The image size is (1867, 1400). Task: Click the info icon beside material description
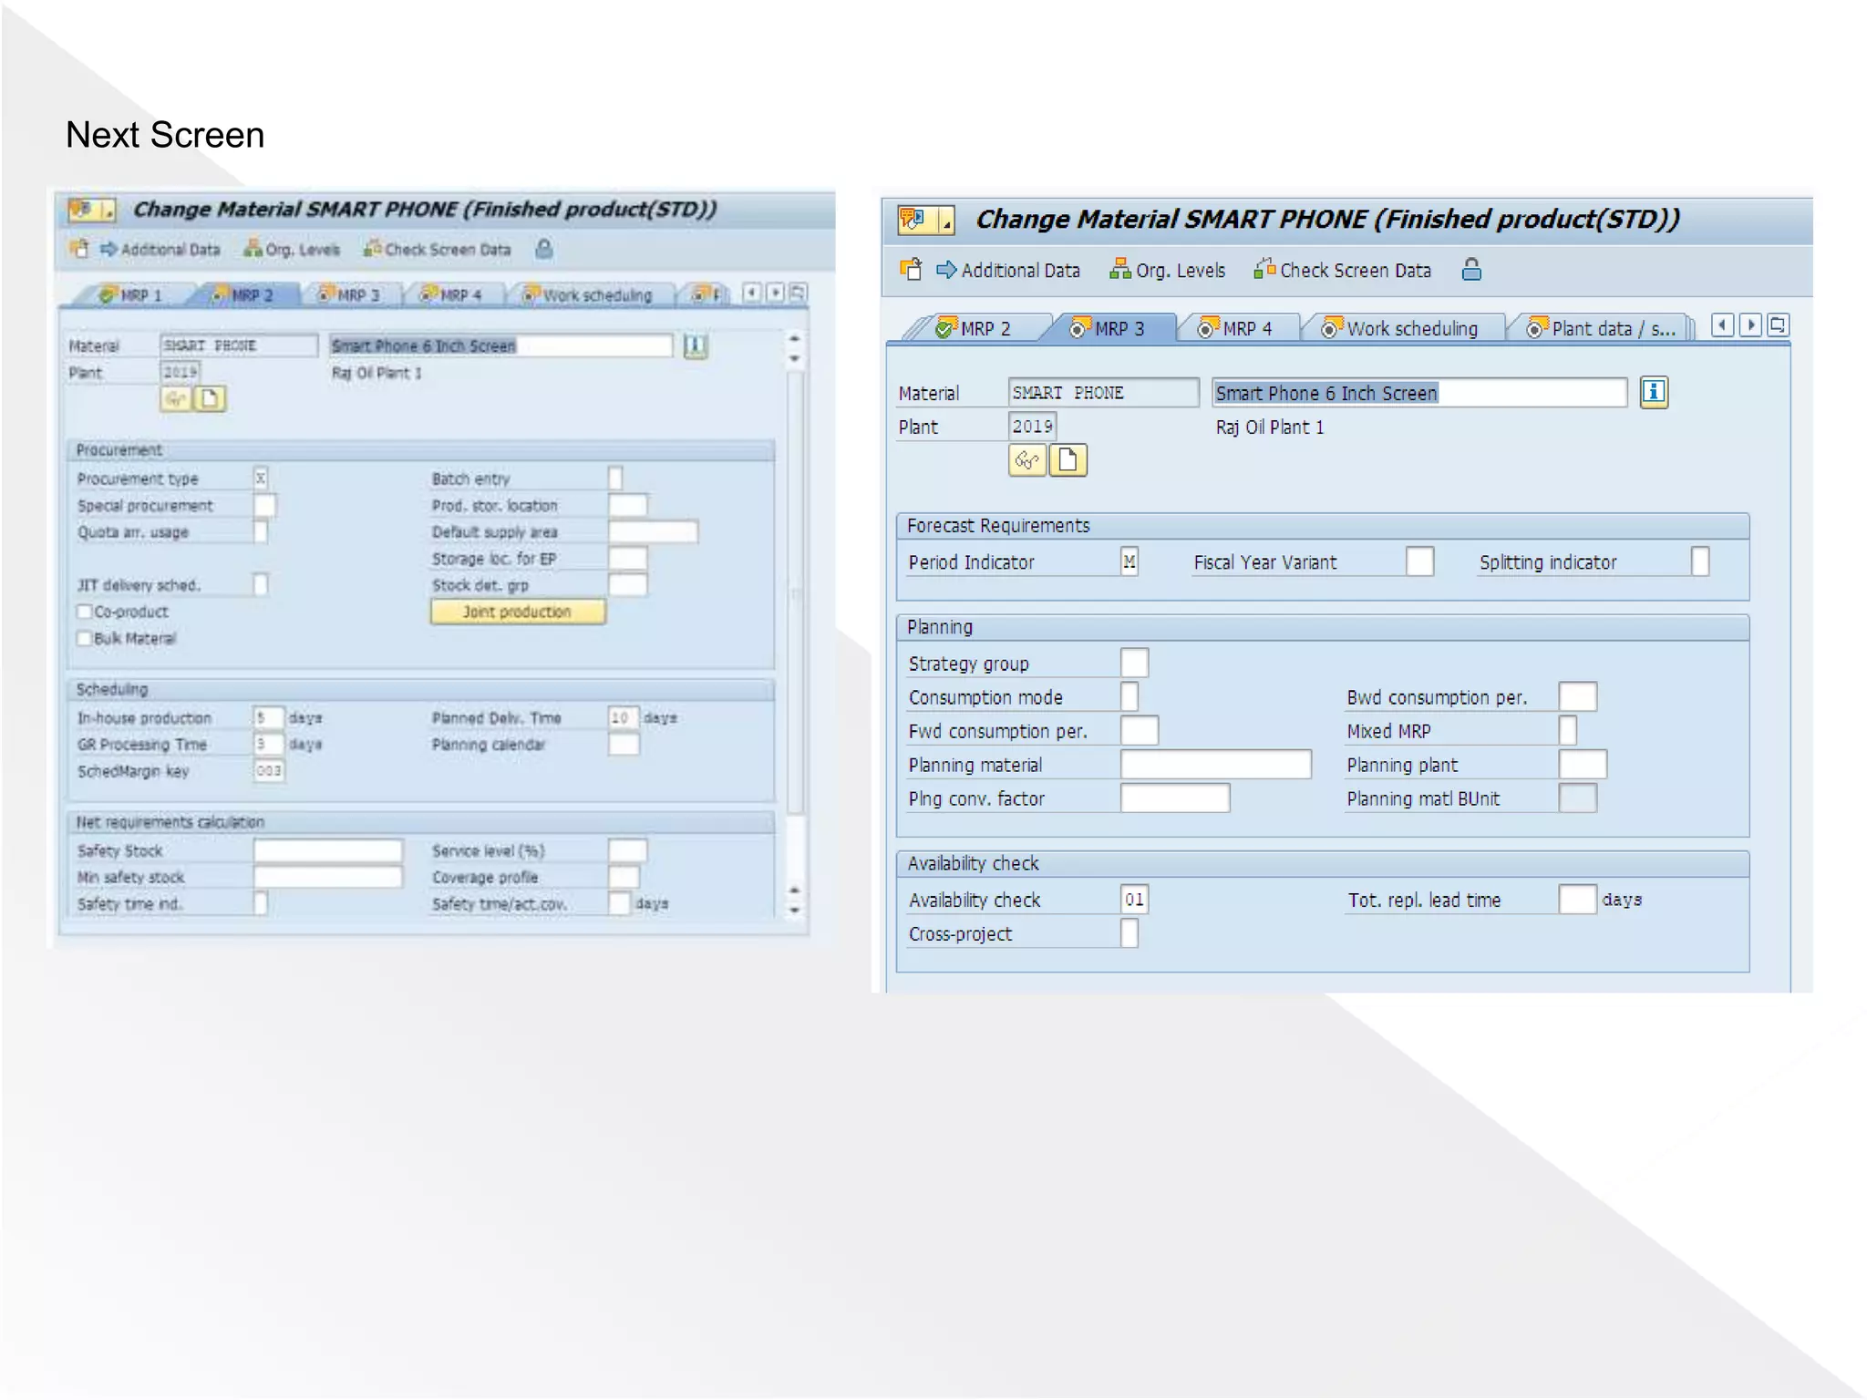[1653, 393]
